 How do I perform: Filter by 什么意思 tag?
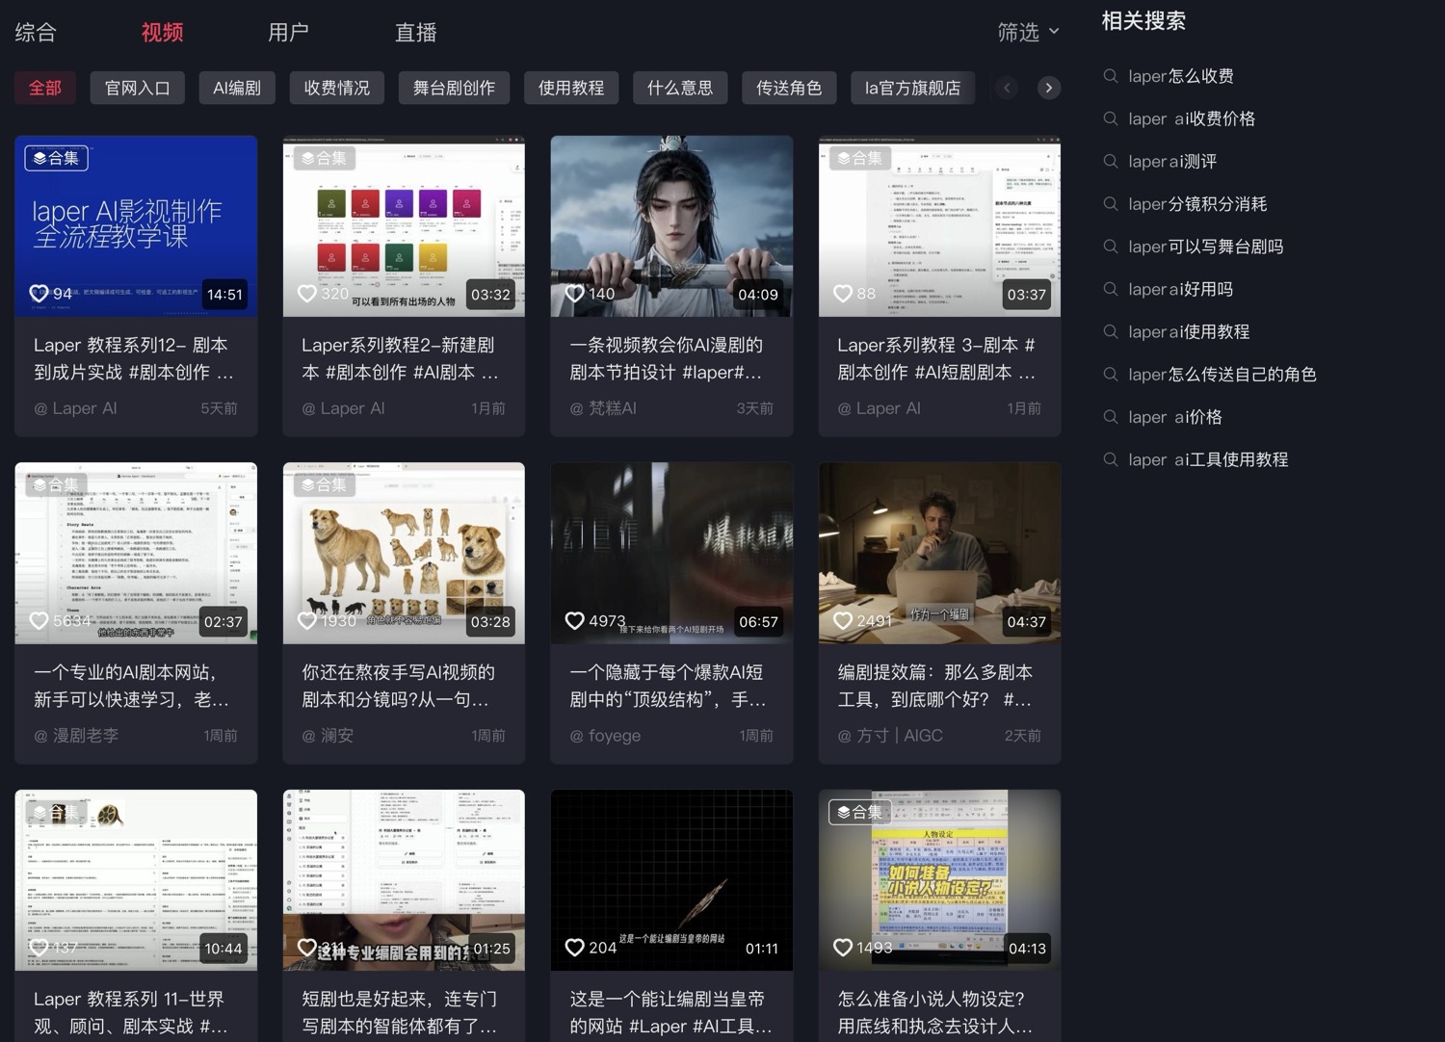[x=680, y=88]
